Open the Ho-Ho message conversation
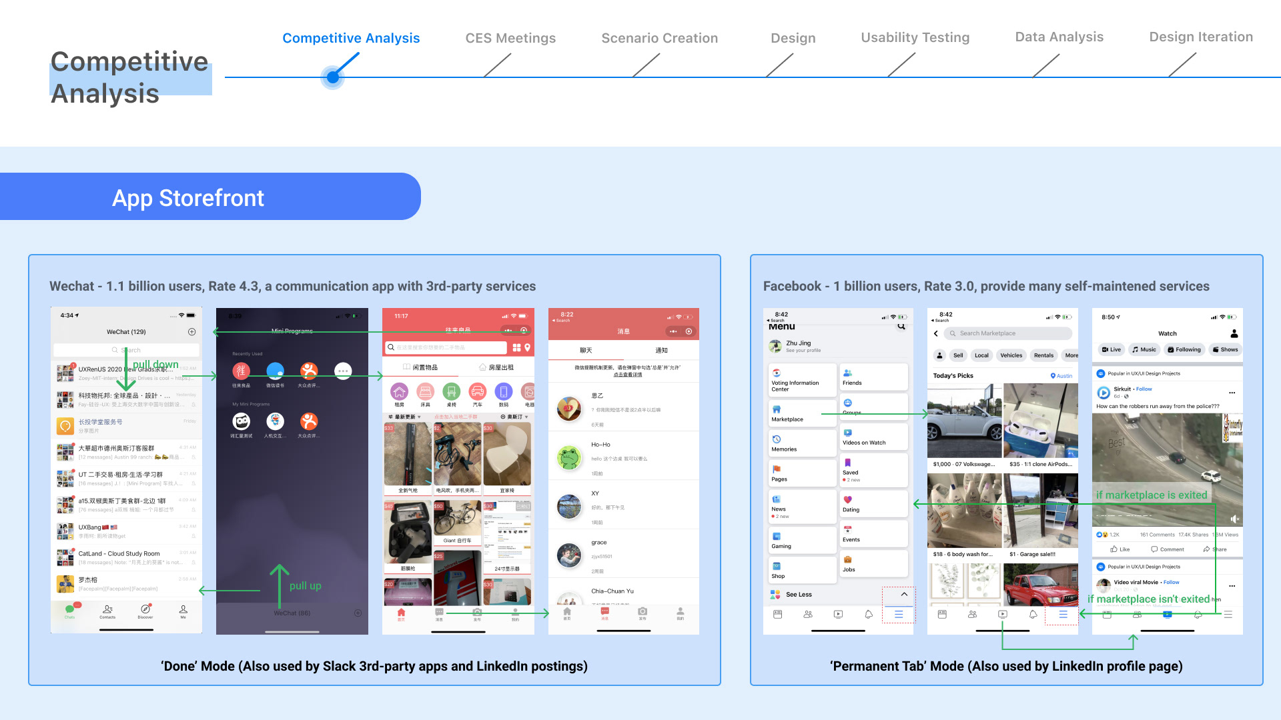Viewport: 1281px width, 720px height. pyautogui.click(x=623, y=459)
